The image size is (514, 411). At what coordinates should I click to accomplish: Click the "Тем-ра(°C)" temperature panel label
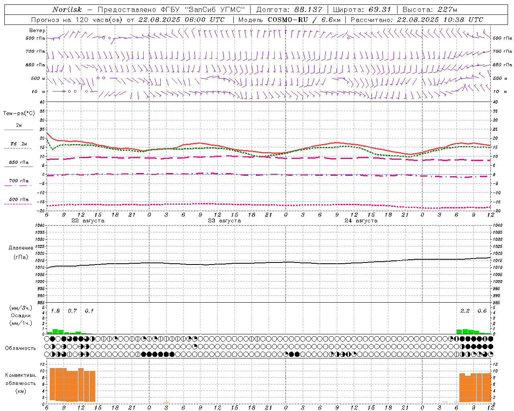[x=19, y=114]
